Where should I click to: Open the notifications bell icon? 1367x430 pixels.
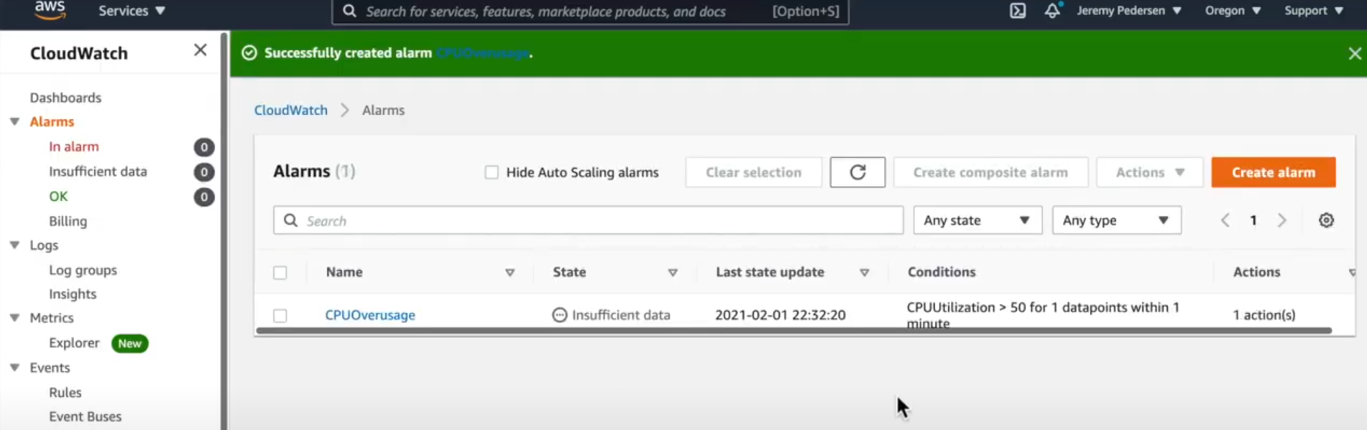tap(1052, 11)
